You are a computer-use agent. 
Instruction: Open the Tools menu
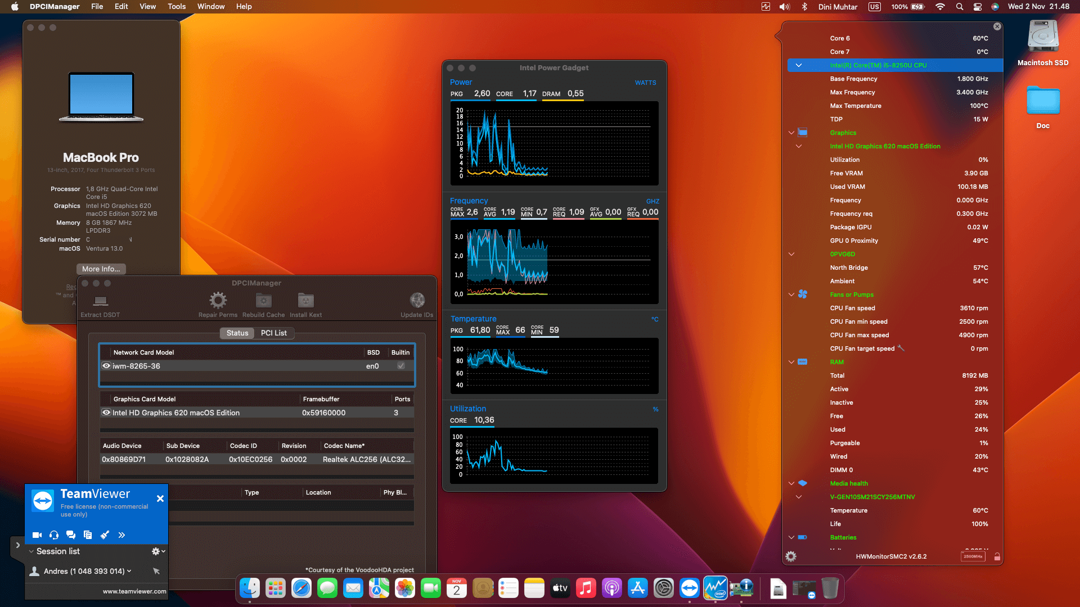[176, 6]
